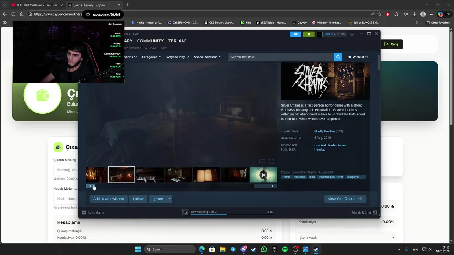Show hidden system tray icons chevron
The image size is (454, 255).
click(x=399, y=249)
